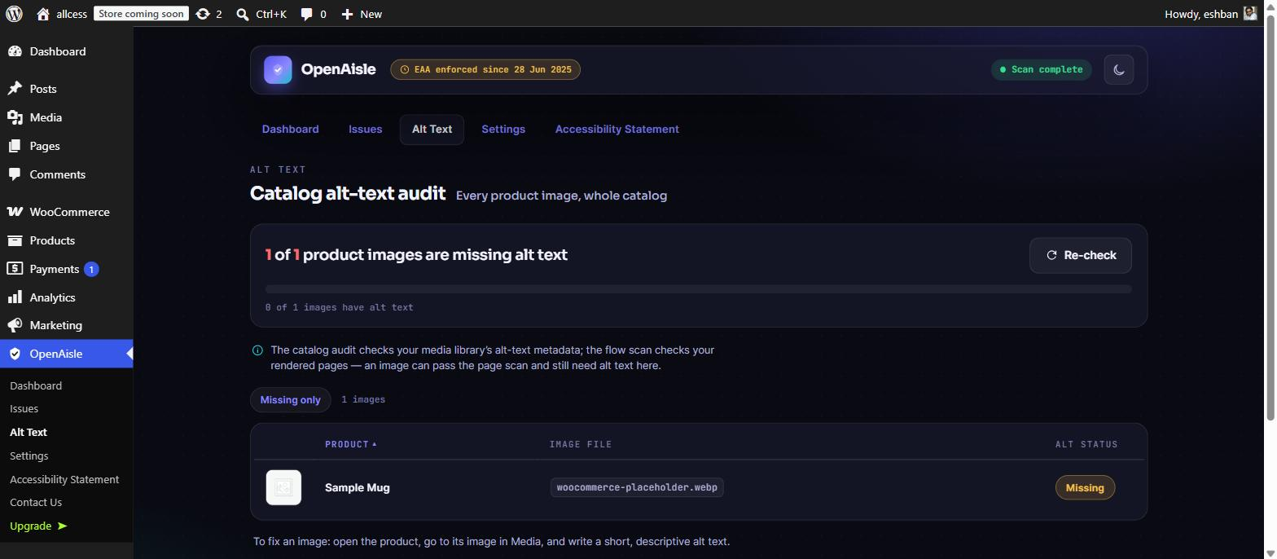
Task: Open the OpenAisle Dashboard submenu link
Action: (36, 386)
